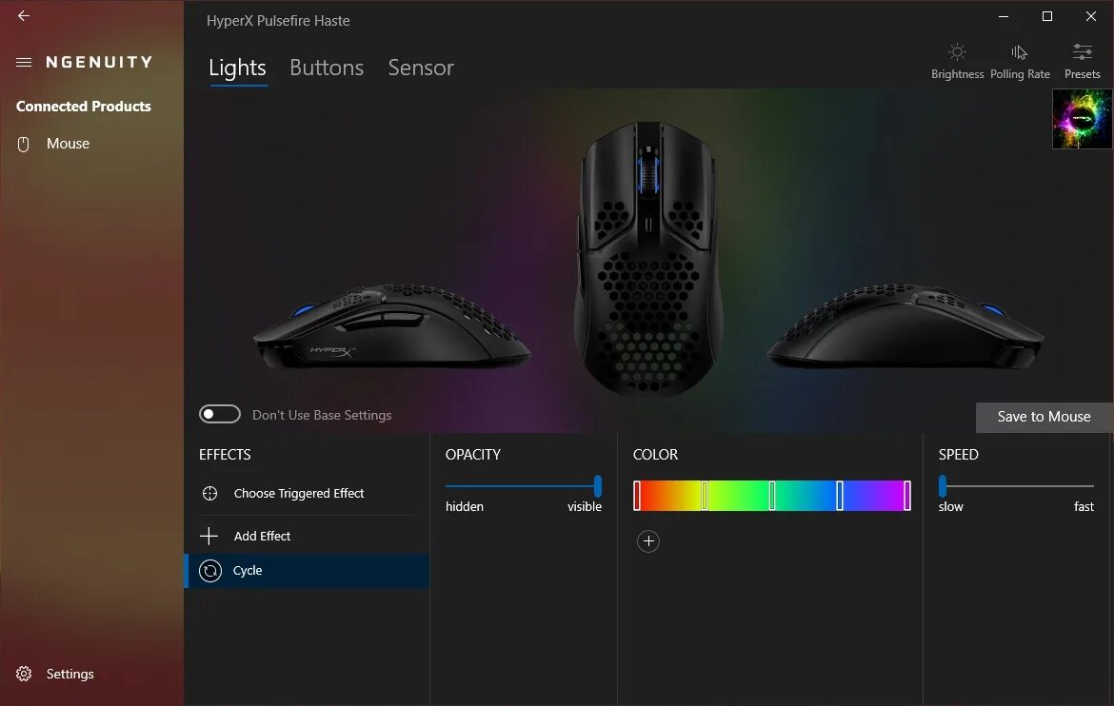This screenshot has width=1114, height=706.
Task: Add a color stop with the circled plus
Action: [x=648, y=541]
